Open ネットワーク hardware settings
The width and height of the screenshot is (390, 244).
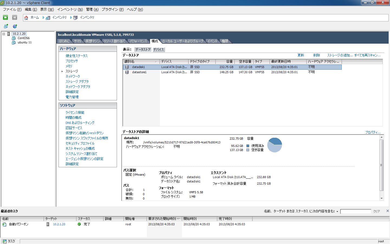73,76
